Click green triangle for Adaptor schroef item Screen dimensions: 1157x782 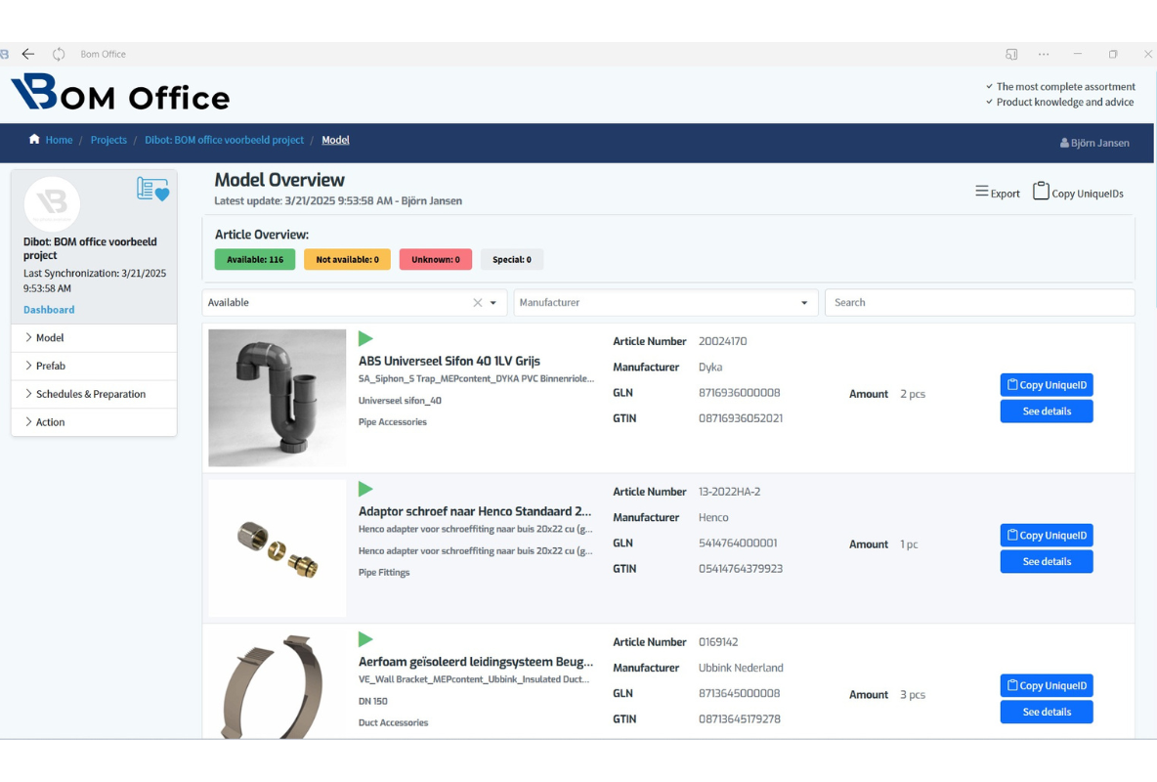[x=365, y=489]
